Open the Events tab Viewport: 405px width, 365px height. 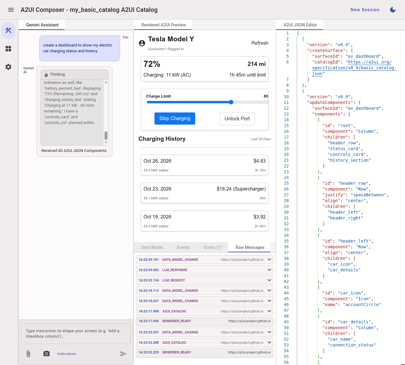point(183,247)
